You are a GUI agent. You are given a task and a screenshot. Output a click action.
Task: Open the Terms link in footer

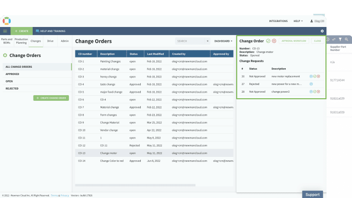[x=54, y=195]
